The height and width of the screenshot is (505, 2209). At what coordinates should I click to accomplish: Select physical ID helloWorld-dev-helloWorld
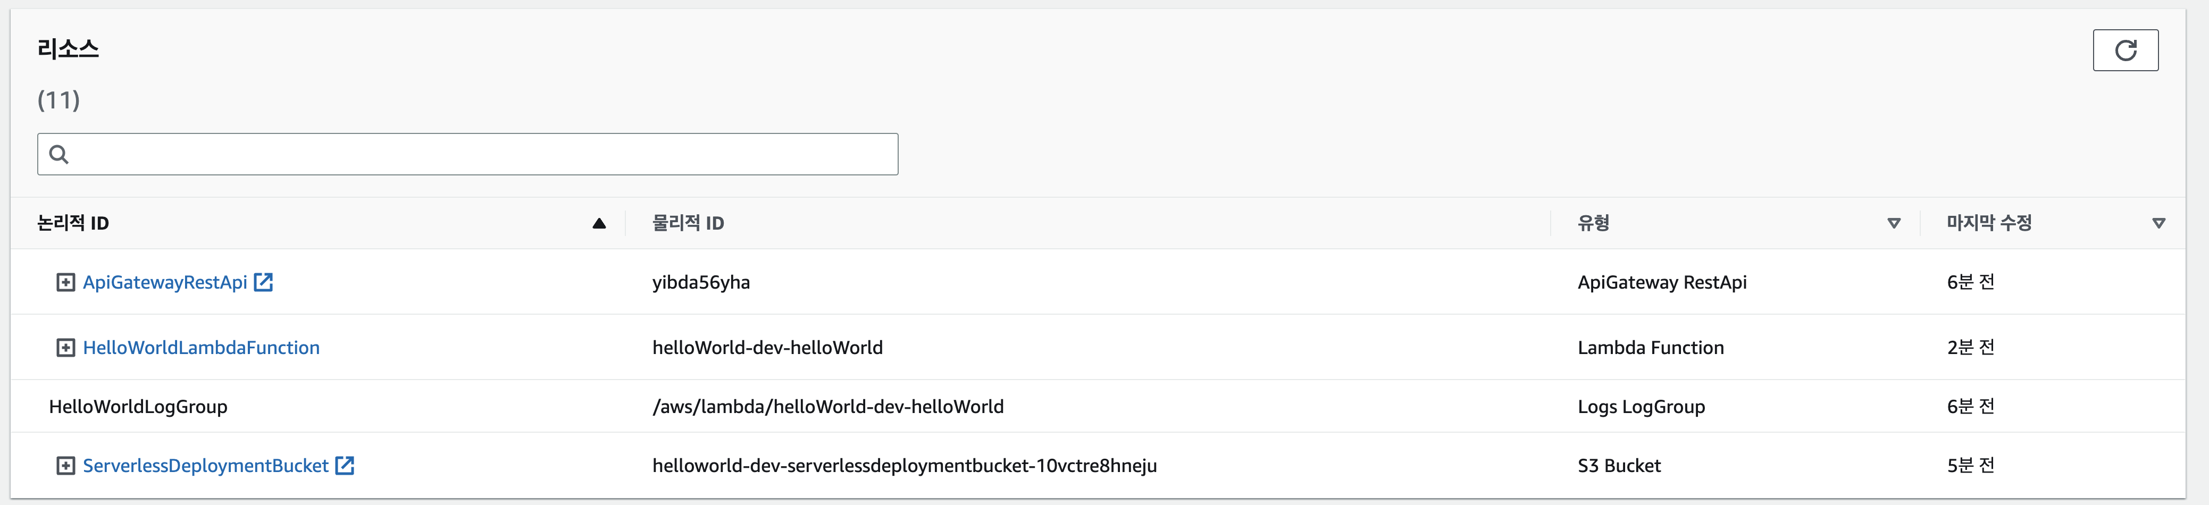[x=767, y=347]
